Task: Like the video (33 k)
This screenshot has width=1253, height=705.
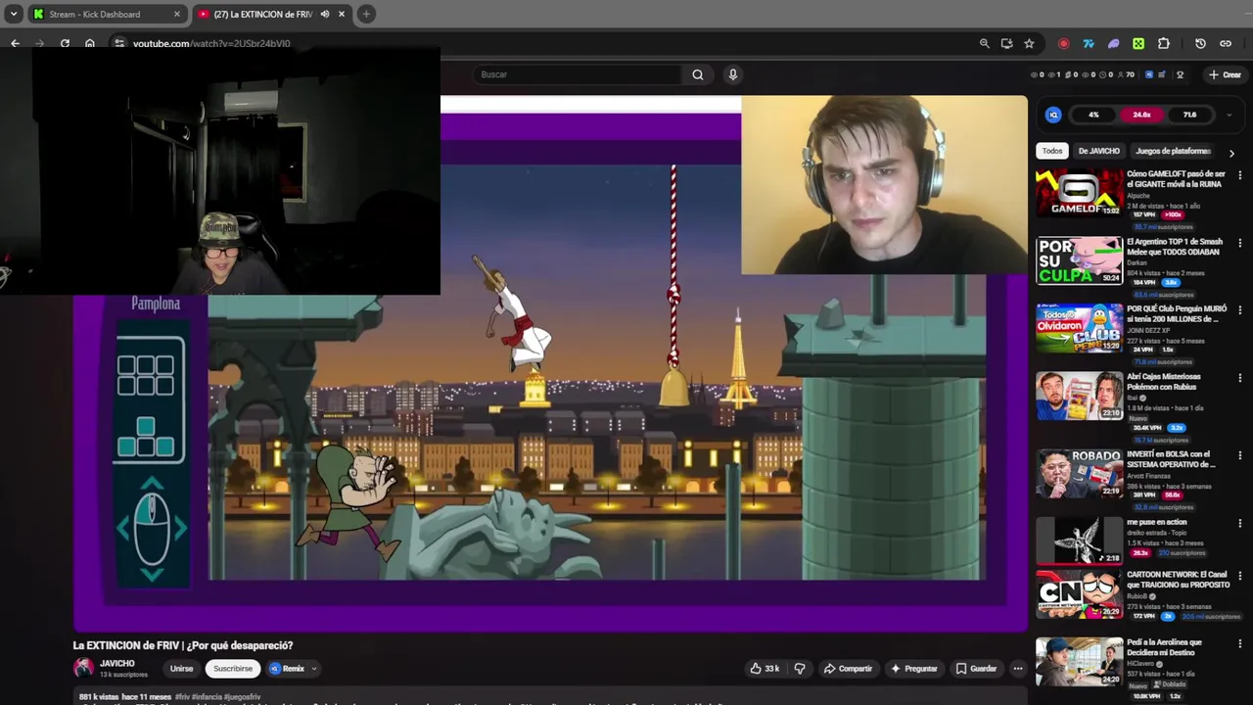Action: (x=765, y=669)
